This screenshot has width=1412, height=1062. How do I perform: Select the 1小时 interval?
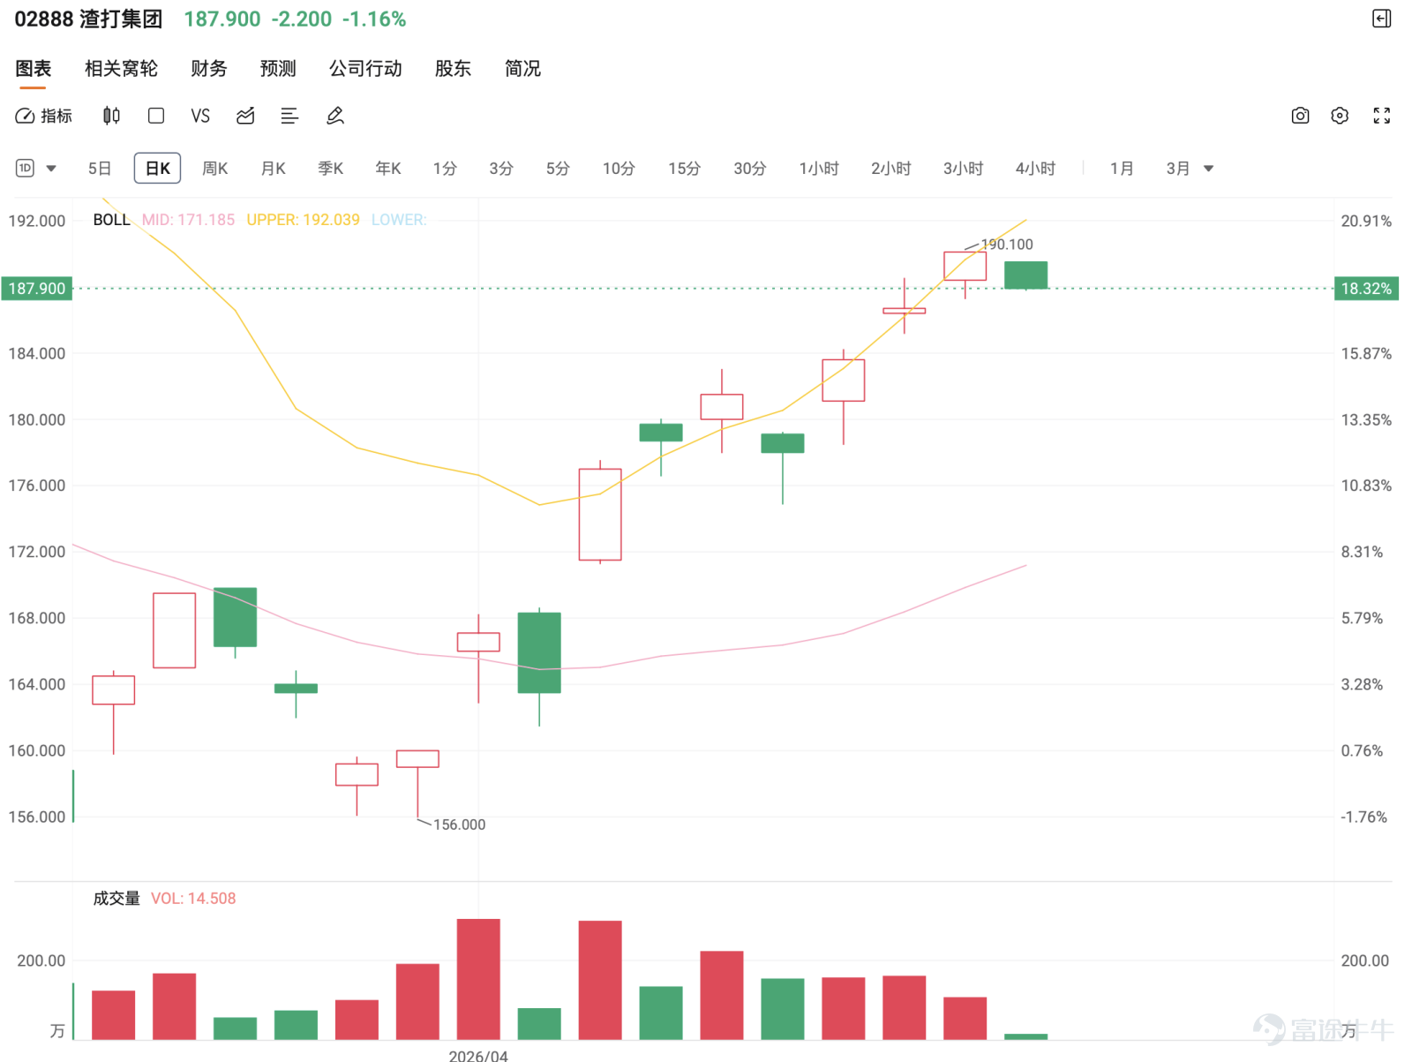[819, 168]
